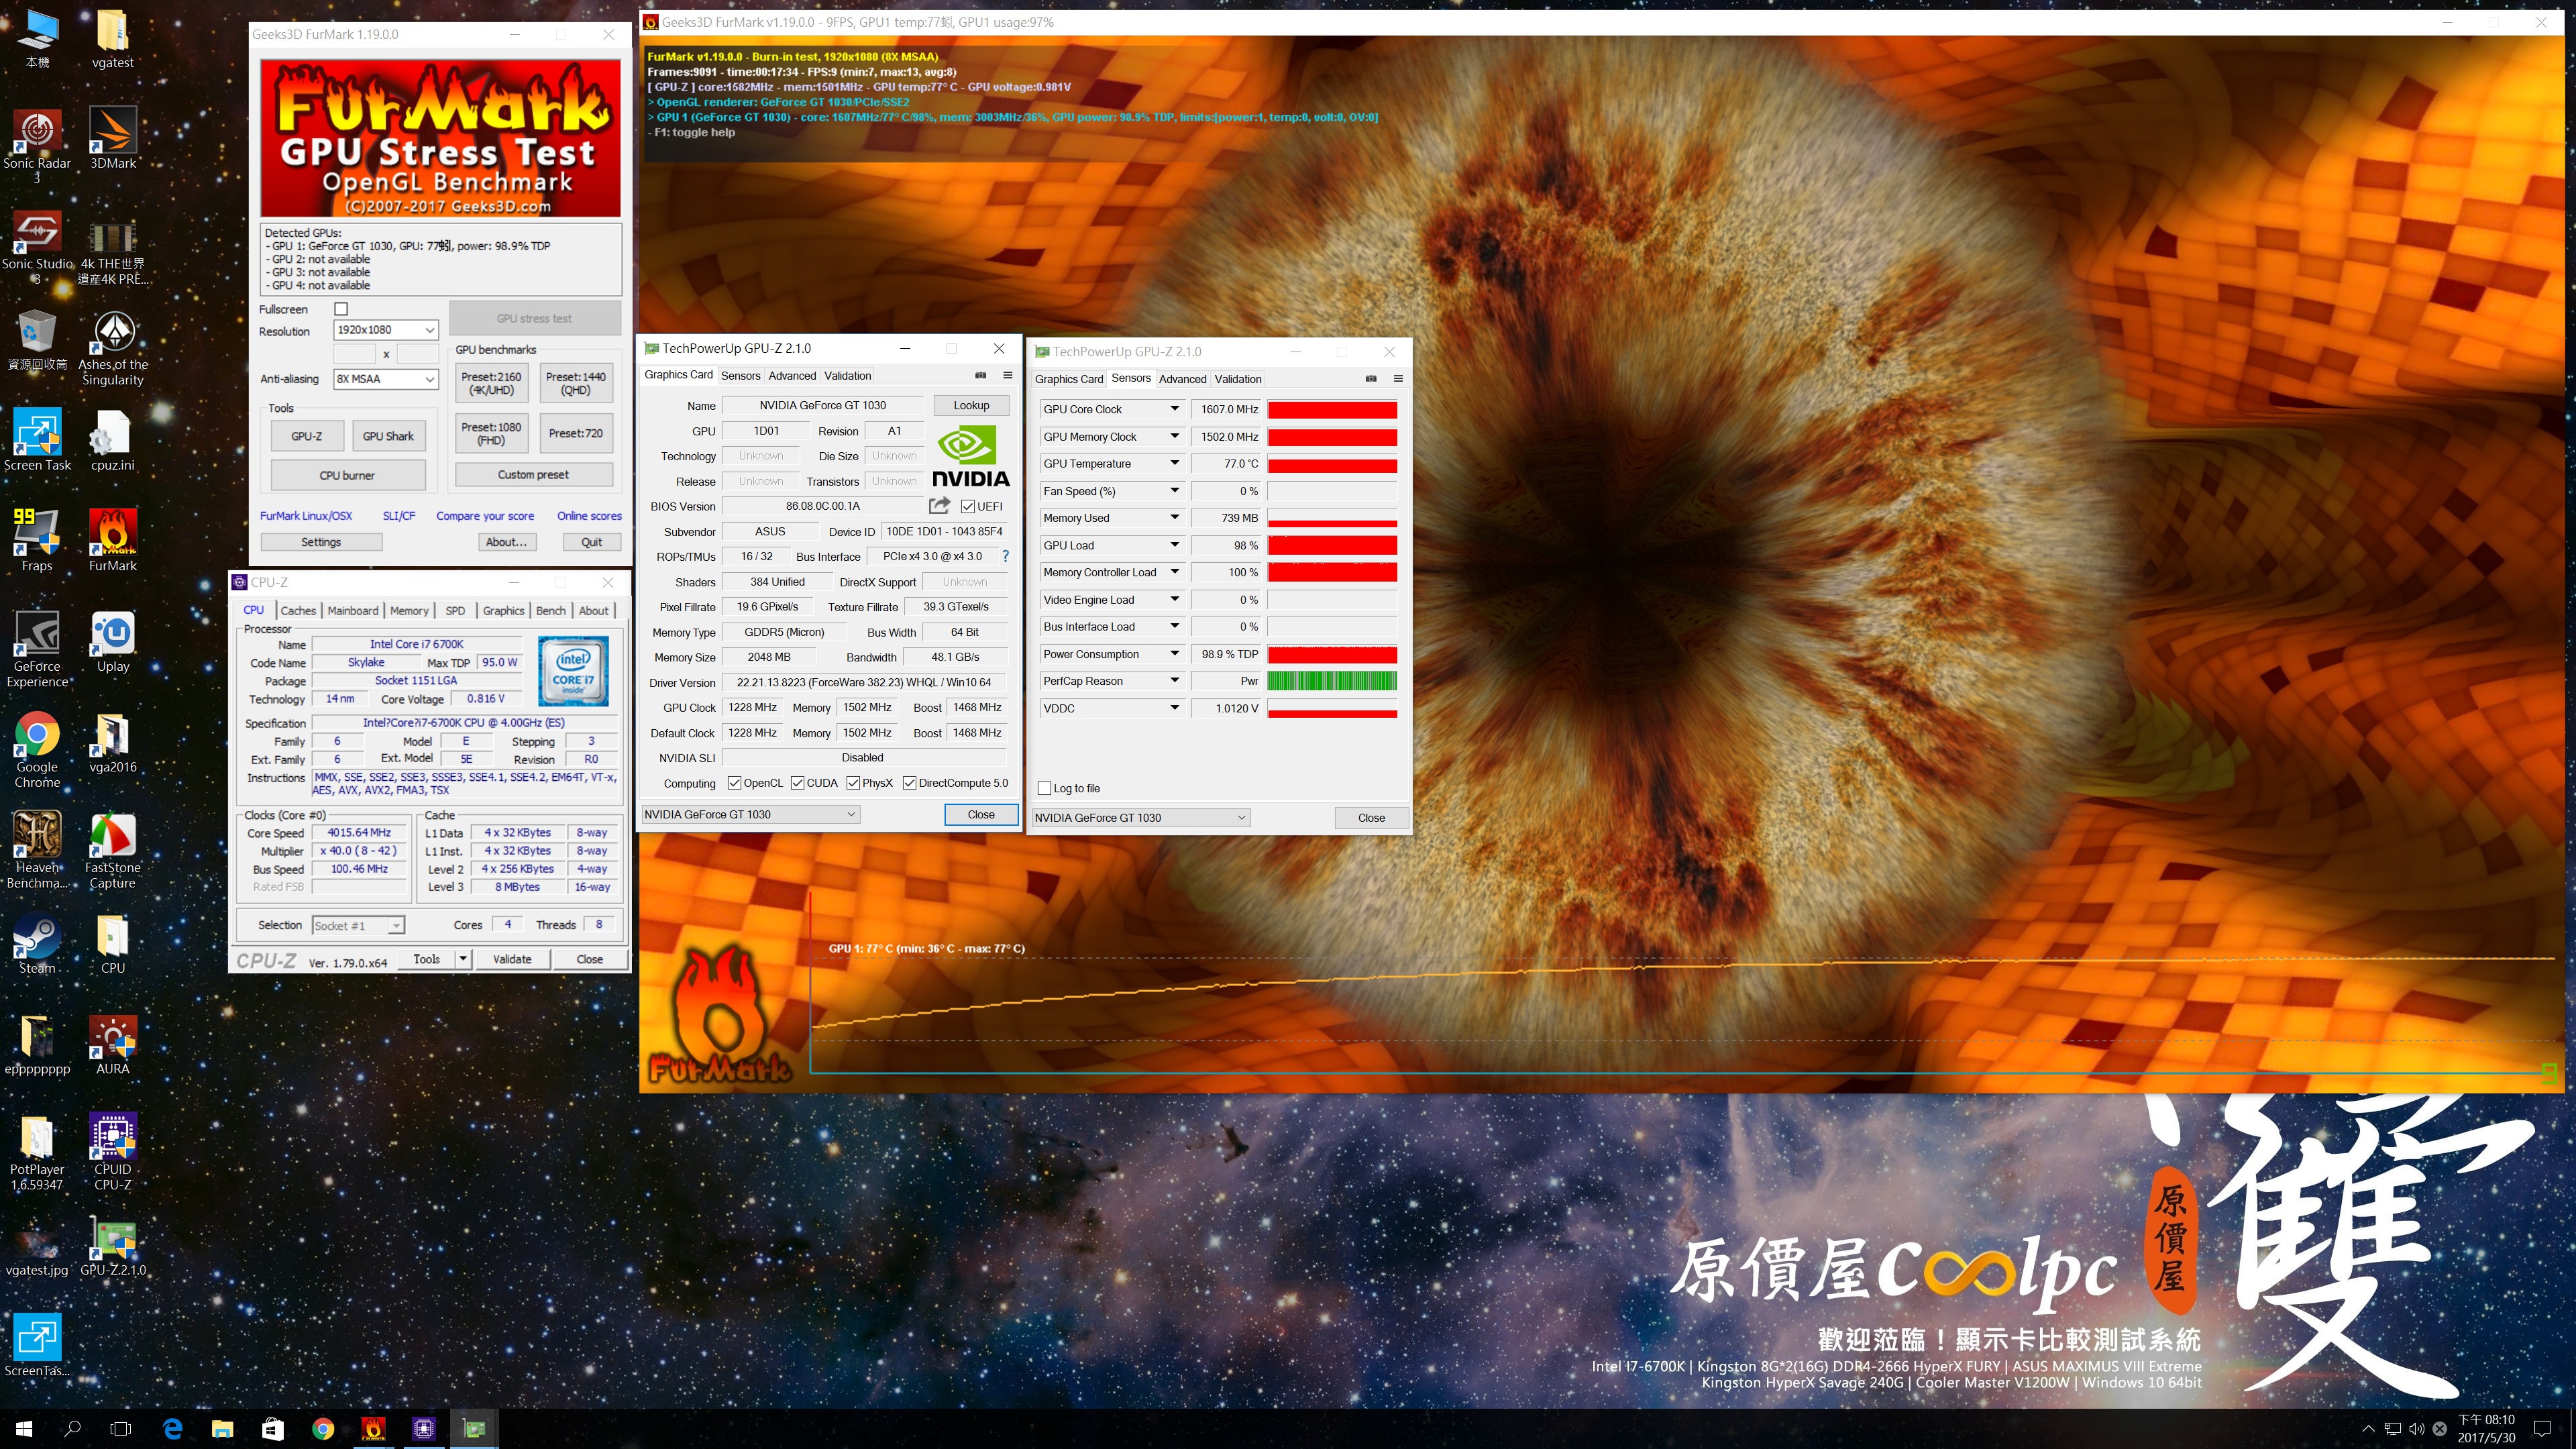Image resolution: width=2576 pixels, height=1449 pixels.
Task: Open Ashes of the Singularity icon
Action: (113, 348)
